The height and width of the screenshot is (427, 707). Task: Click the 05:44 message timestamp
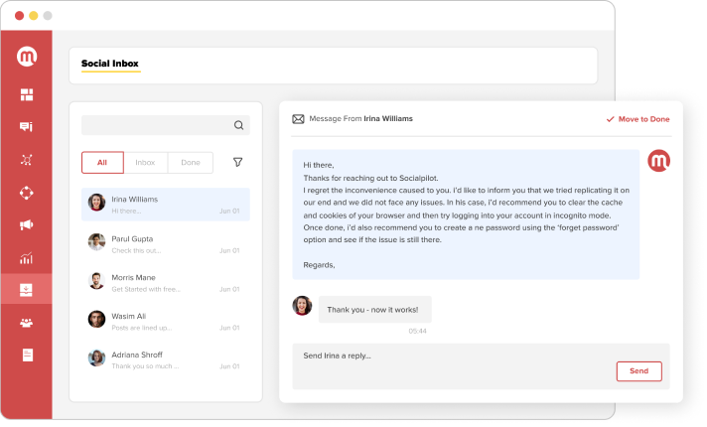point(417,332)
